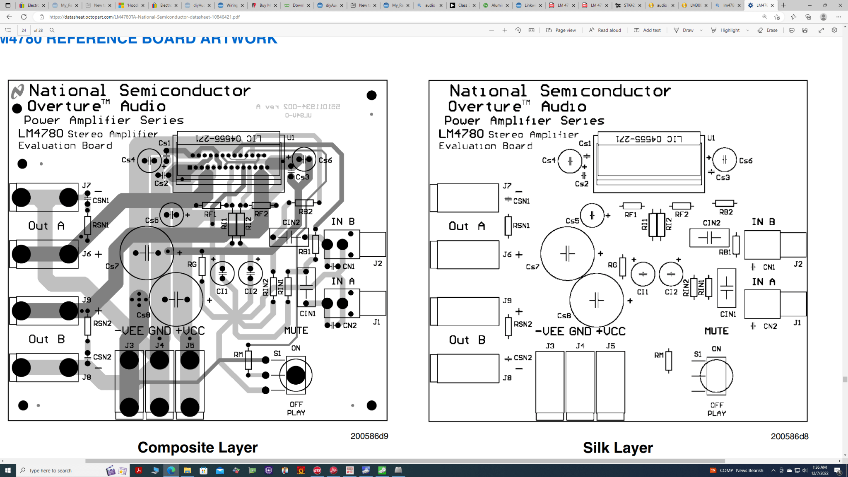Open the Page view options
Viewport: 848px width, 477px height.
(x=561, y=30)
